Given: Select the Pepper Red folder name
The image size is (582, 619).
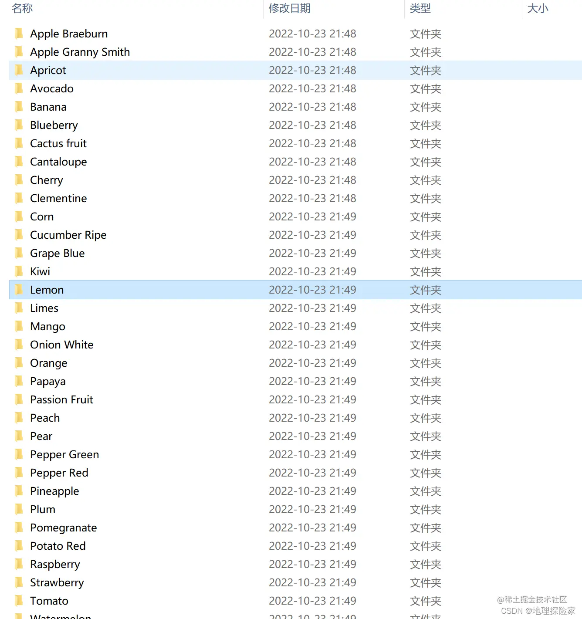Looking at the screenshot, I should click(59, 473).
